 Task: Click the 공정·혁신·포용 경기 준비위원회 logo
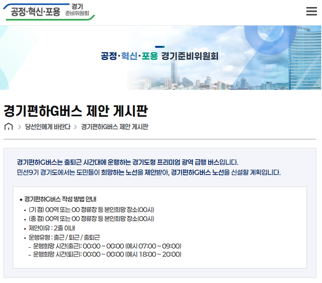[x=49, y=12]
